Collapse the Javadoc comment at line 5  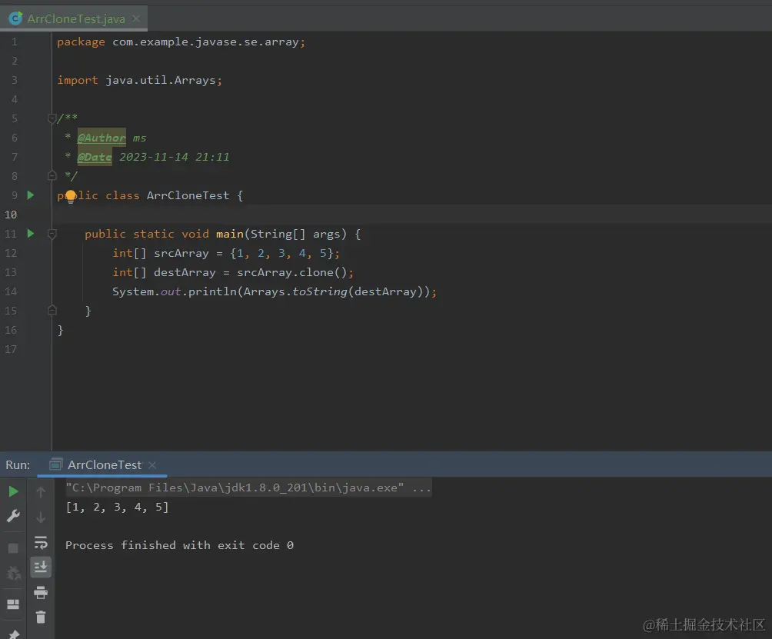click(x=52, y=118)
